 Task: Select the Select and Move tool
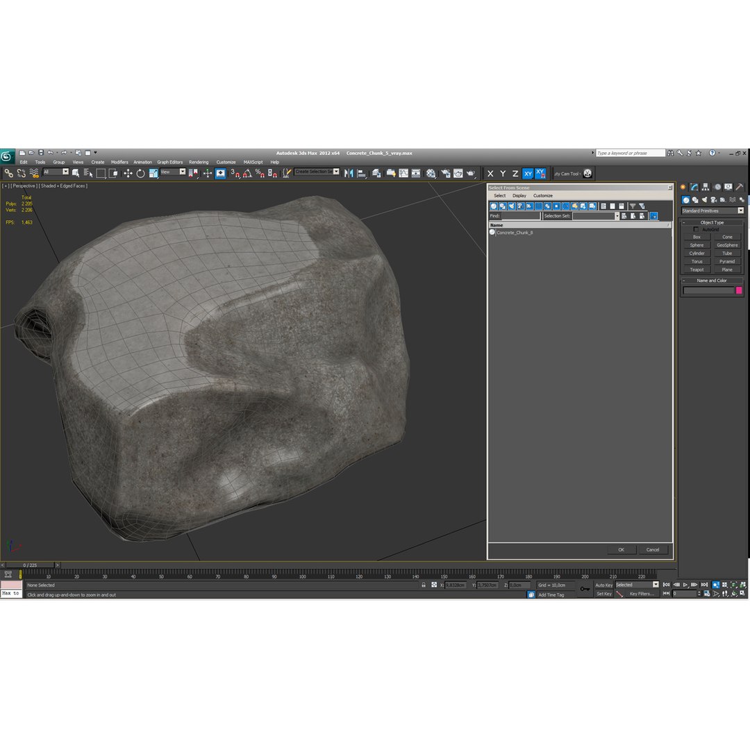click(x=128, y=173)
